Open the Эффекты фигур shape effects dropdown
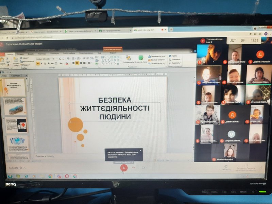 157,63
